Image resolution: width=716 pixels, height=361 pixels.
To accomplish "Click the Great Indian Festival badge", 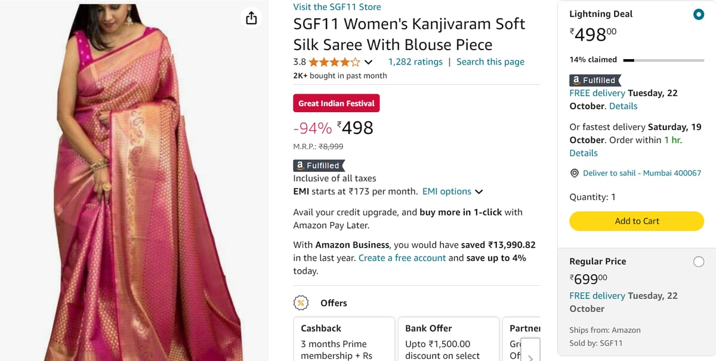I will click(337, 103).
